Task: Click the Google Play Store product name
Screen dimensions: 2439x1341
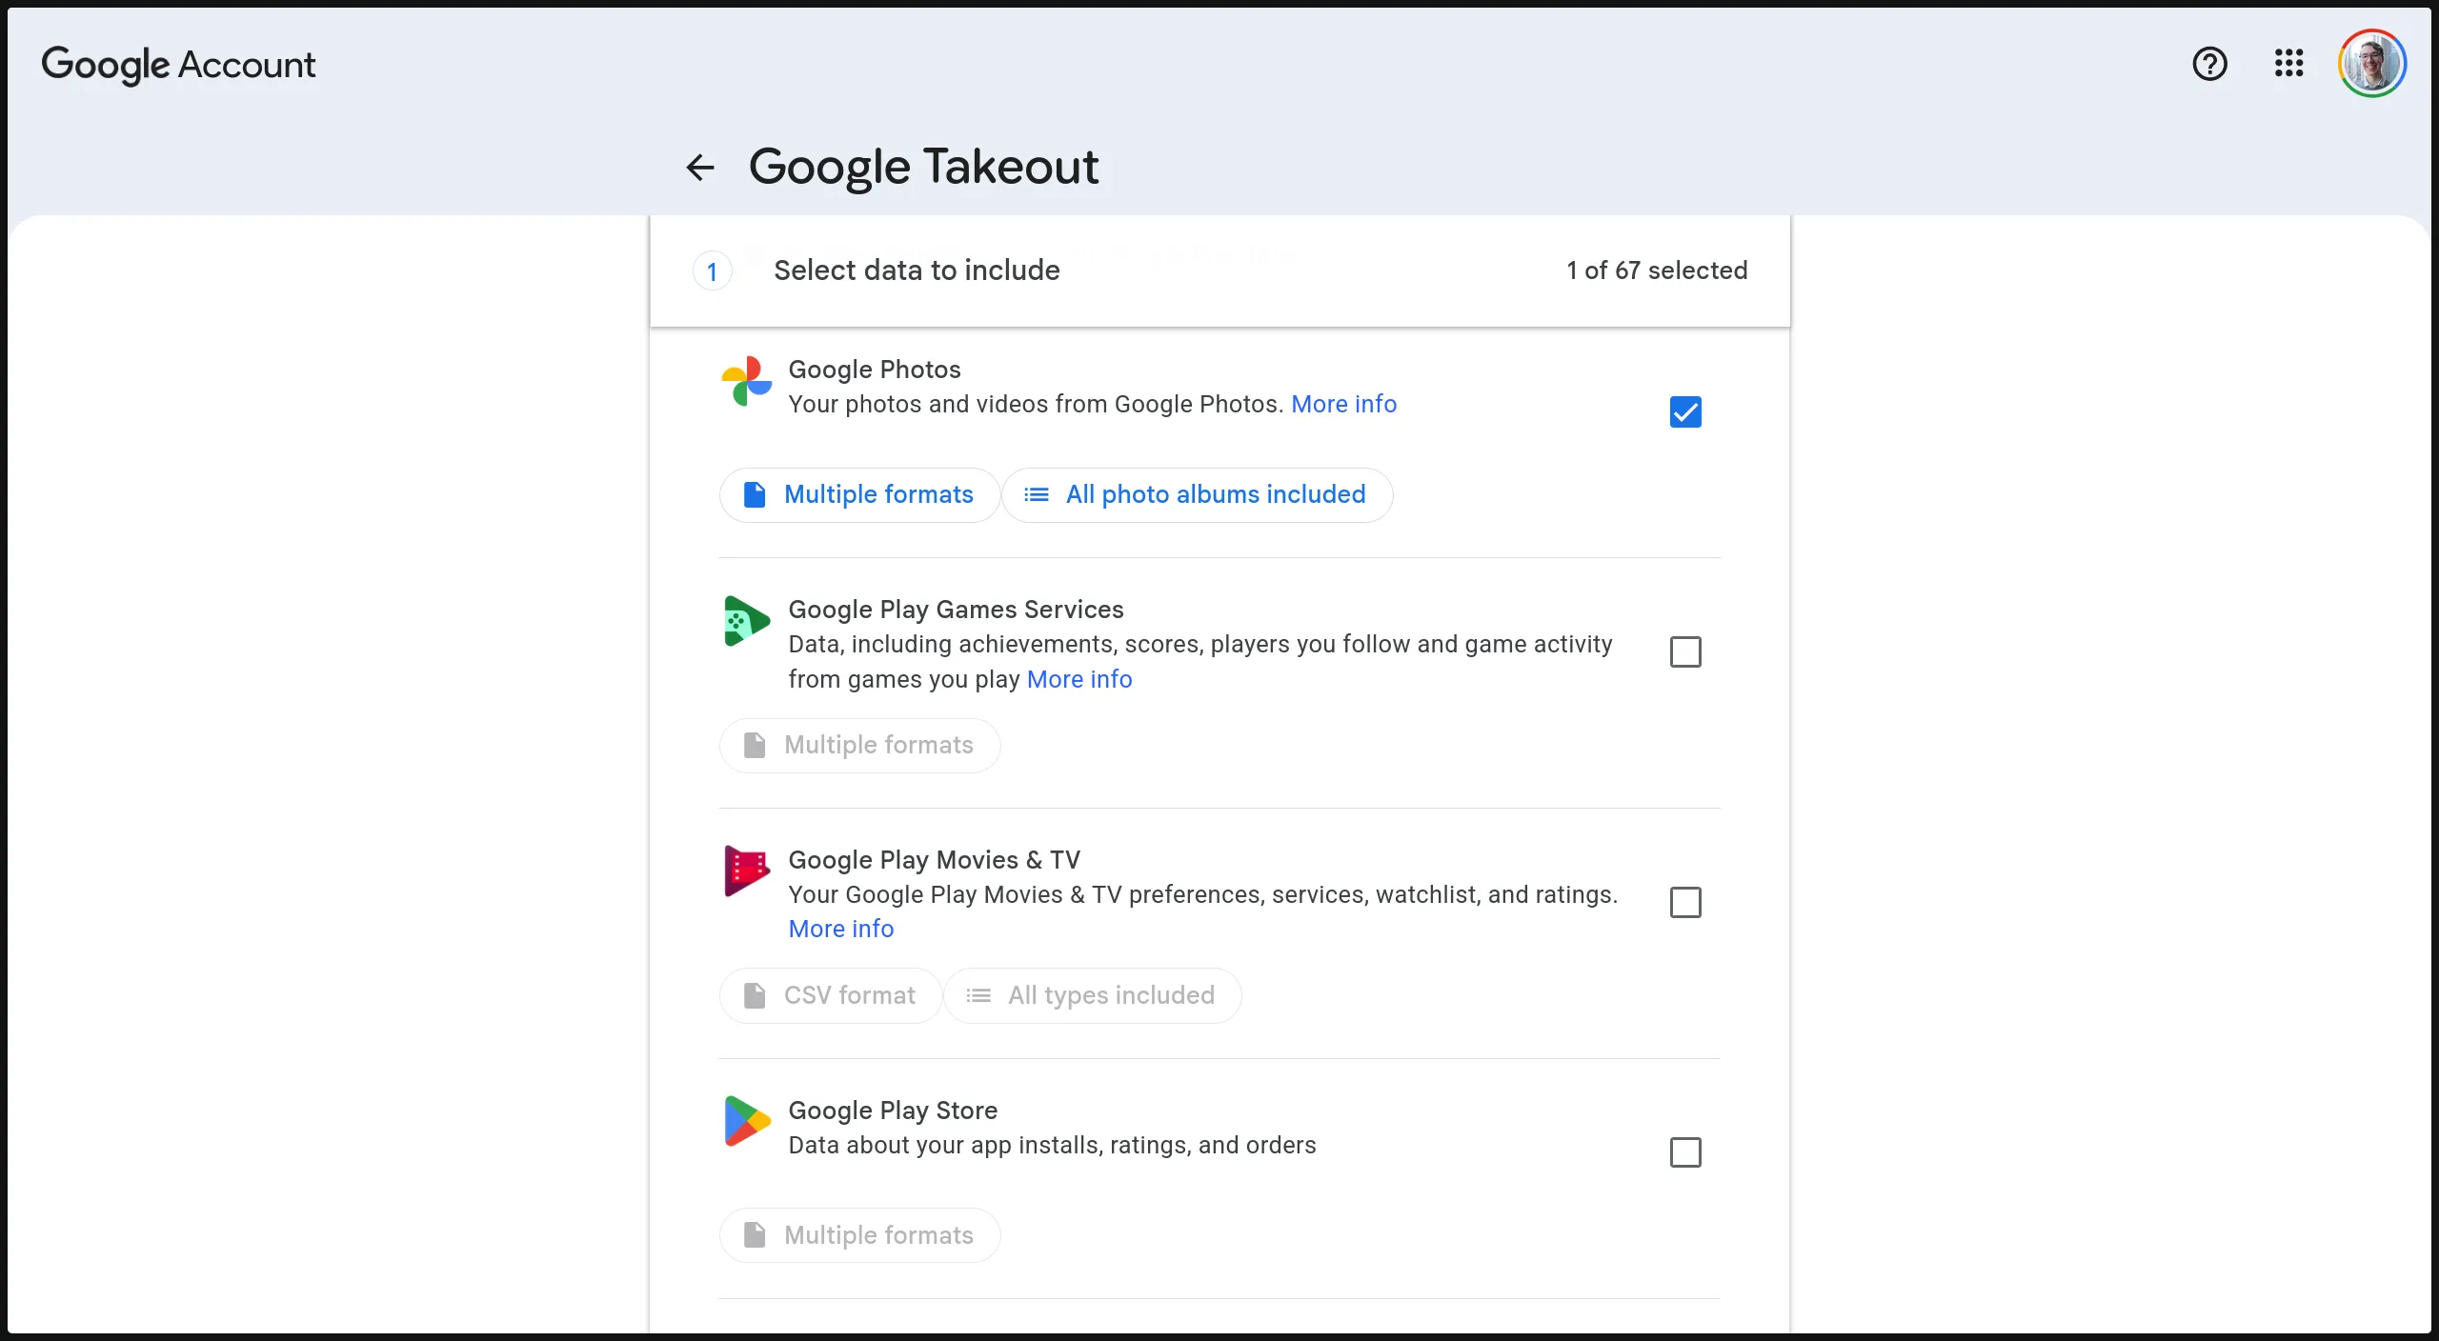Action: coord(893,1111)
